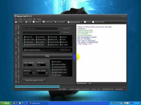Viewport: 141px width, 105px height.
Task: Toggle Verify before write checkbox
Action: tap(53, 72)
